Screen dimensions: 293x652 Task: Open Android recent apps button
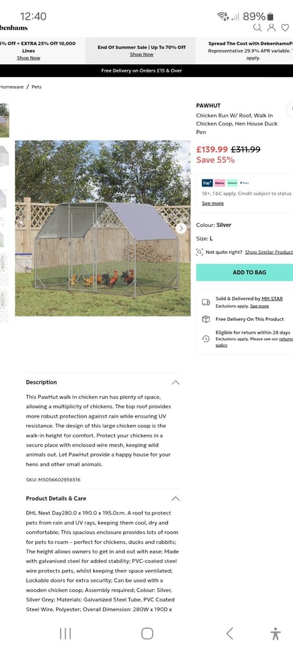click(x=66, y=634)
